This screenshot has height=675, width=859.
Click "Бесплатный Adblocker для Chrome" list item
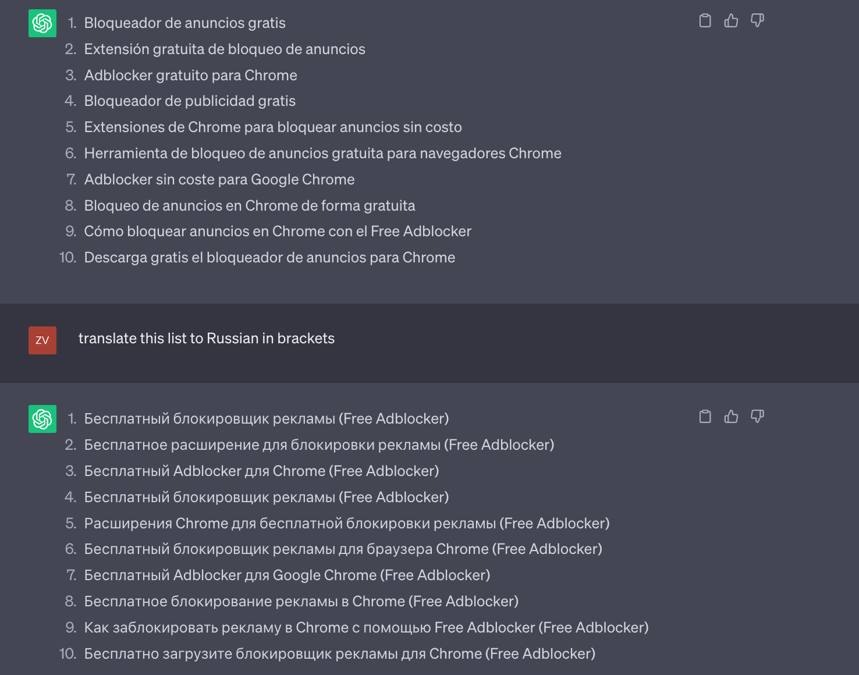tap(261, 471)
